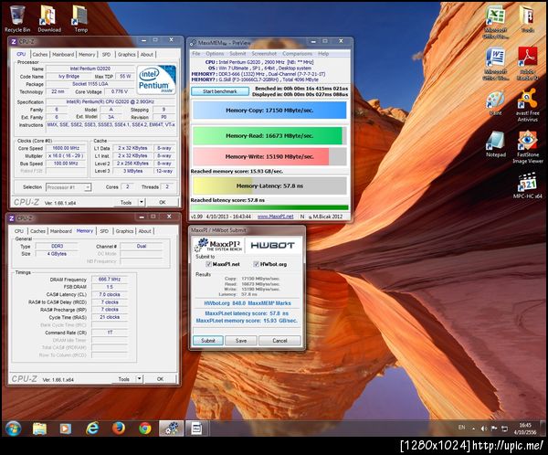
Task: Open the Download folder shortcut
Action: pos(49,19)
